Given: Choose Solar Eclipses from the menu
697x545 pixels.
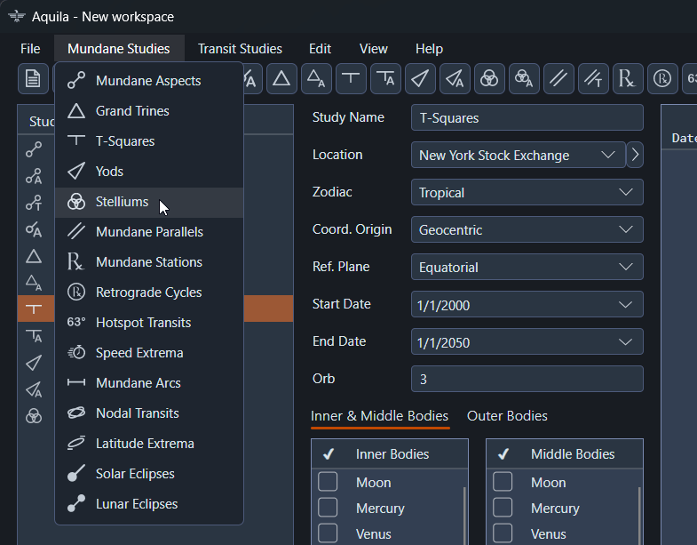Looking at the screenshot, I should pos(149,474).
